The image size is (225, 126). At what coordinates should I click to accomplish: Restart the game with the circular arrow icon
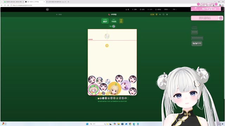[163, 14]
